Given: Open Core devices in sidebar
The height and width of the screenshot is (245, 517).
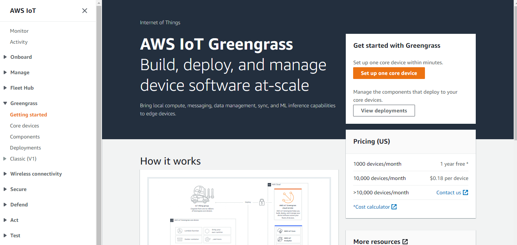Looking at the screenshot, I should pyautogui.click(x=24, y=126).
